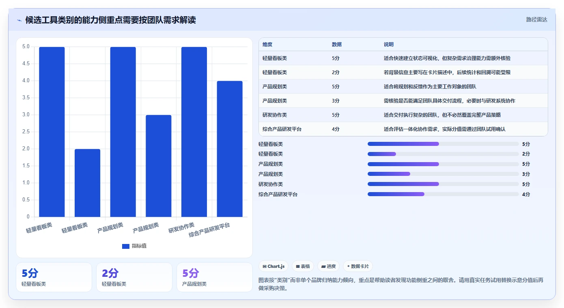Open the 5分 轻量看板类 summary card
Viewport: 564px width, 308px height.
click(x=54, y=277)
